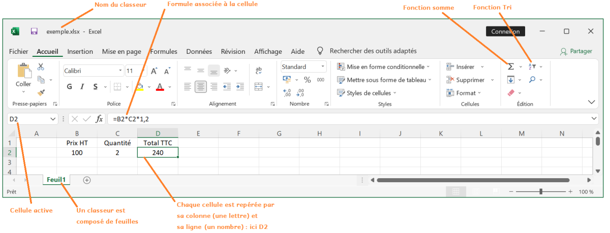Toggle italic formatting with I button
This screenshot has width=610, height=233.
(82, 87)
